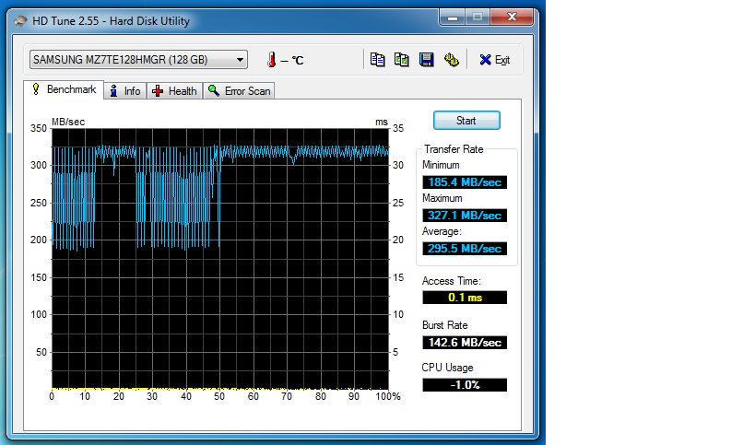This screenshot has height=445, width=755.
Task: Click the access time 0.1 ms value
Action: [x=465, y=298]
